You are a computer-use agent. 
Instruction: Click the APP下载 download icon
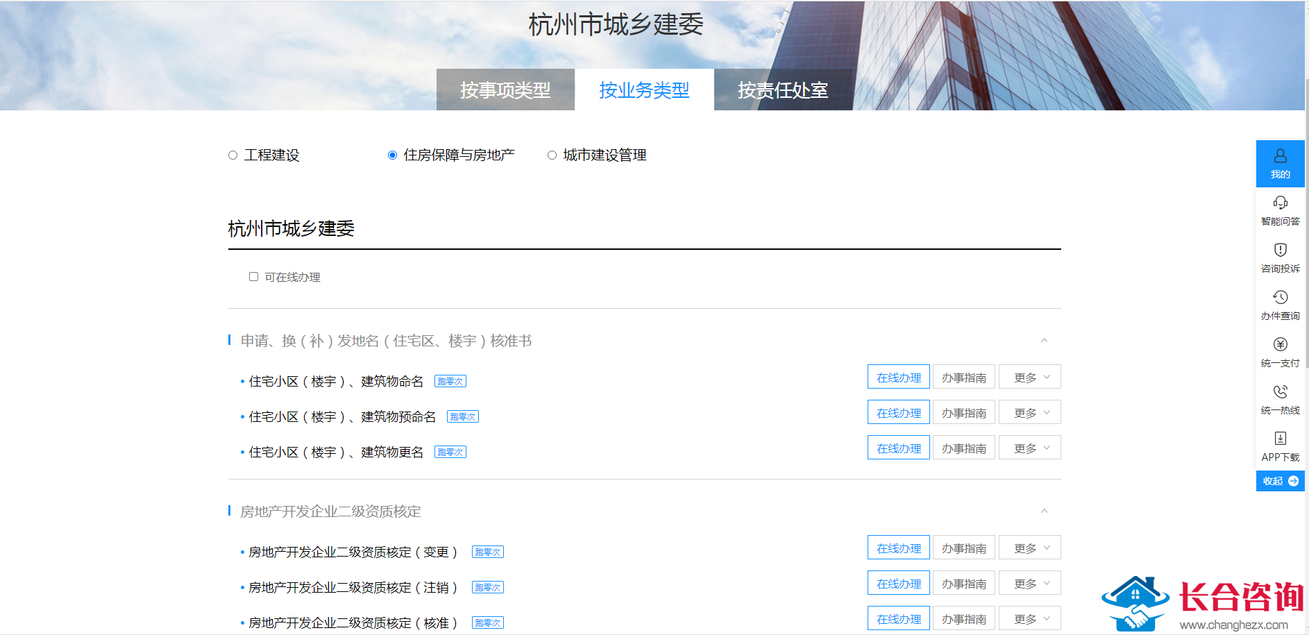[1280, 439]
